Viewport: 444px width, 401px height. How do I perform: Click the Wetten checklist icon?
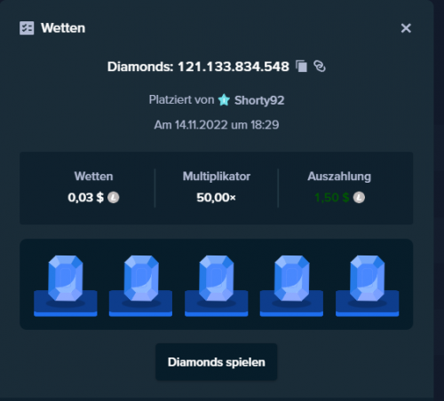tap(27, 28)
